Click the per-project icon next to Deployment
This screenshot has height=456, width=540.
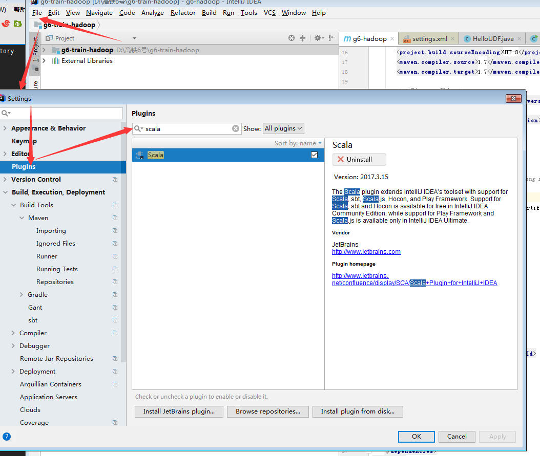[115, 372]
